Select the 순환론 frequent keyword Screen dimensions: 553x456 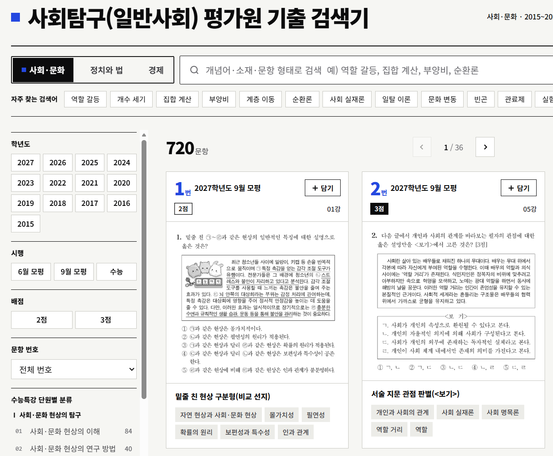tap(302, 99)
